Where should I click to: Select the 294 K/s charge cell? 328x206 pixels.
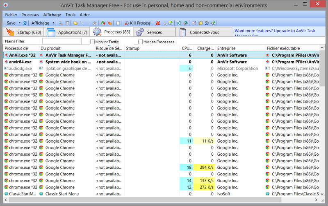(204, 168)
